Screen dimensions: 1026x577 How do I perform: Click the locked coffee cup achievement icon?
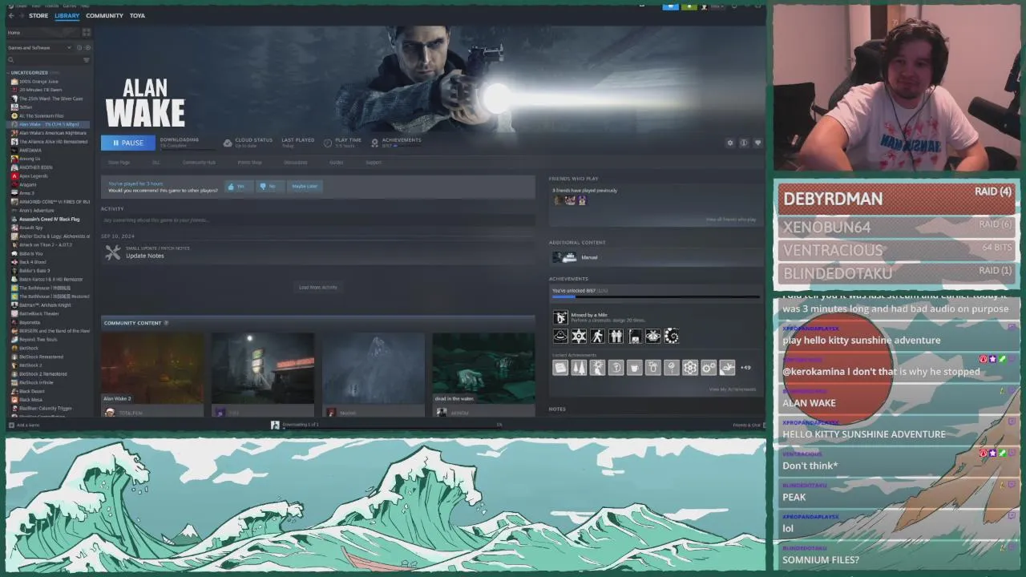634,368
